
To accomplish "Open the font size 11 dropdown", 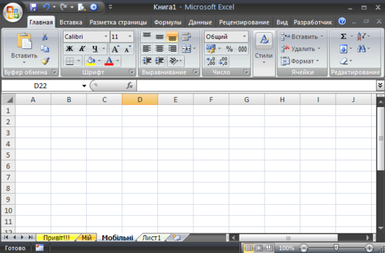I will click(130, 36).
